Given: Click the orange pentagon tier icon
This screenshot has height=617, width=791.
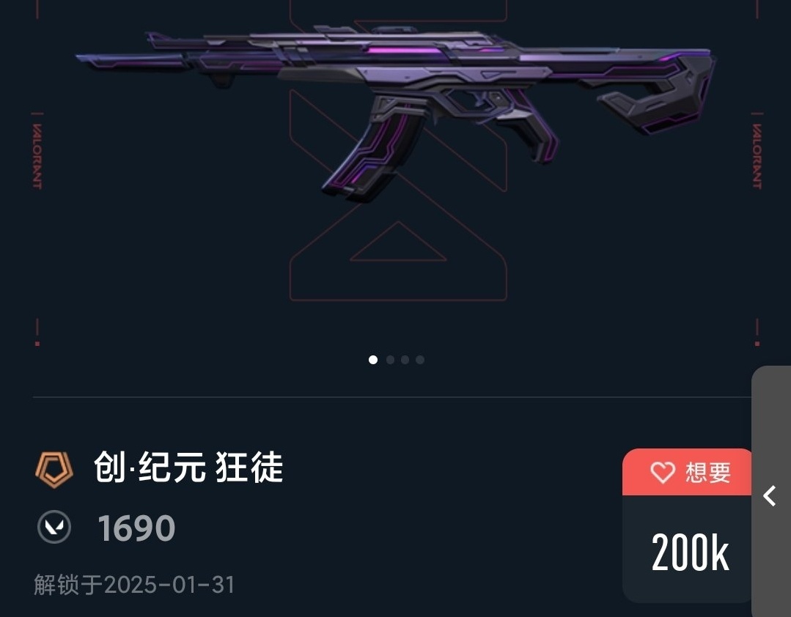Looking at the screenshot, I should pos(54,469).
